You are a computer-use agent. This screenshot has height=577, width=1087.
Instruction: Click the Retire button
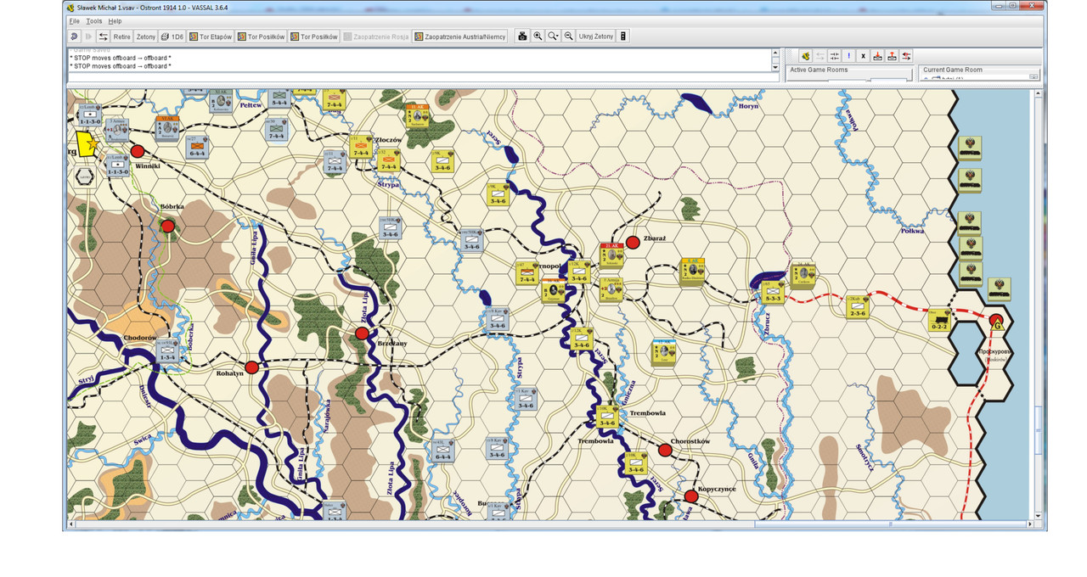pos(121,36)
